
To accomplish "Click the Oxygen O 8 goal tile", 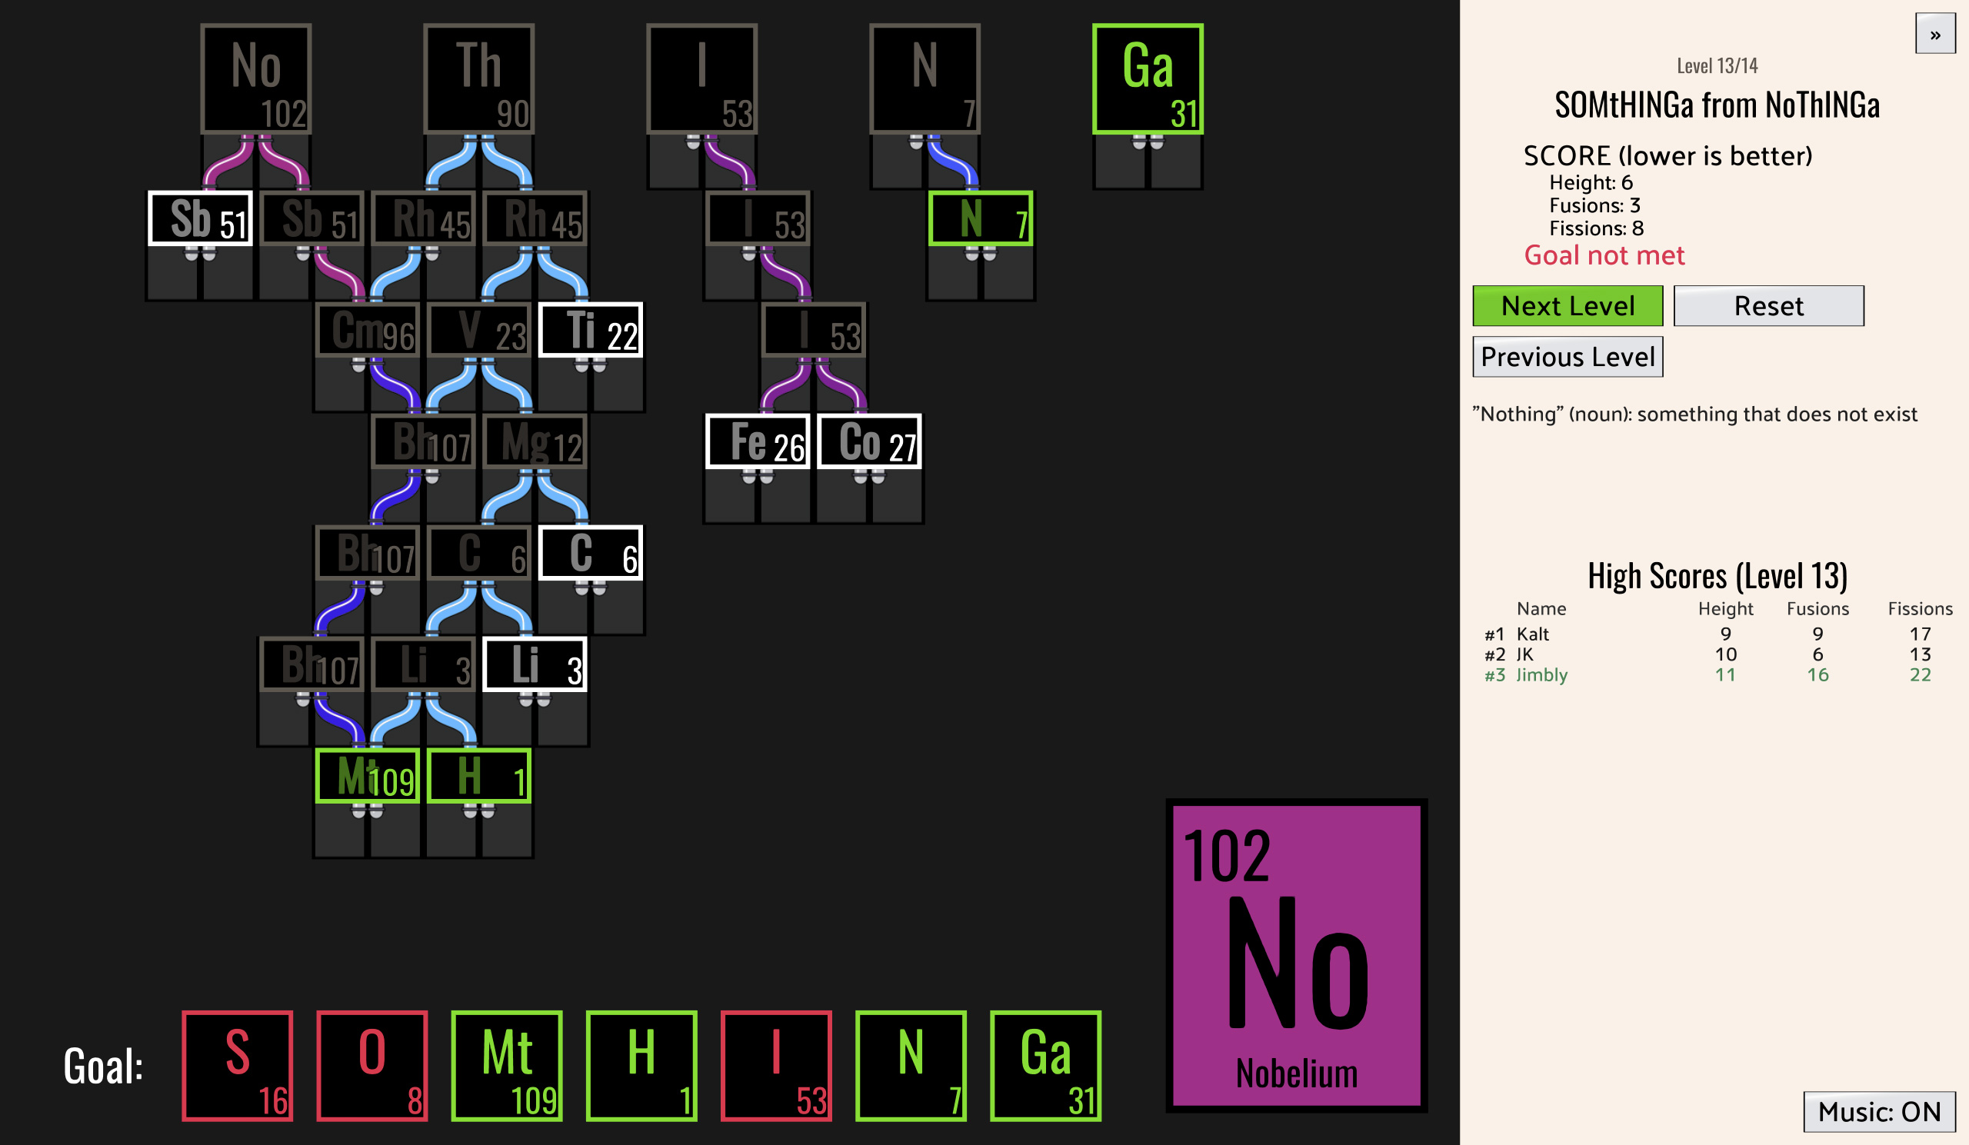I will pyautogui.click(x=372, y=1065).
